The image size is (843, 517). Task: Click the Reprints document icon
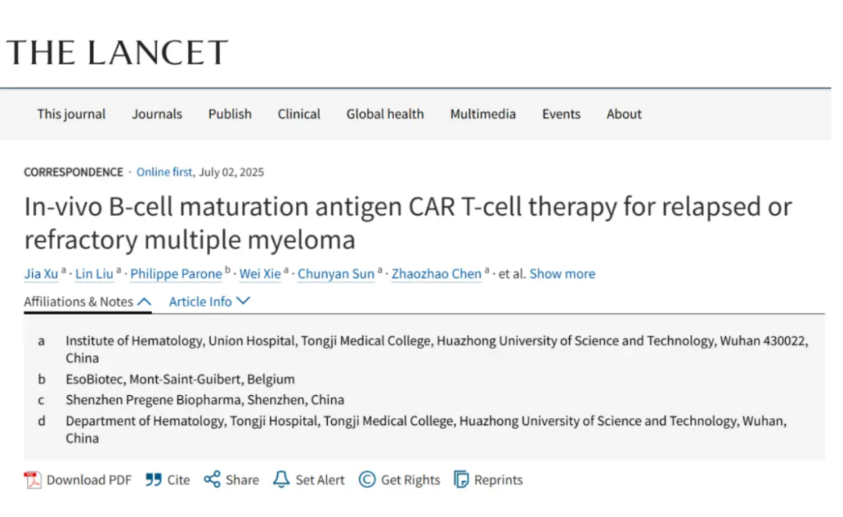(462, 480)
